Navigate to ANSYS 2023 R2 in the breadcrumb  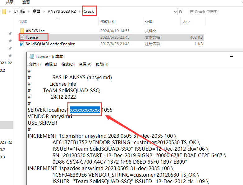(x=62, y=11)
